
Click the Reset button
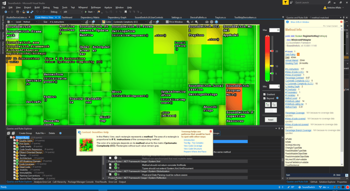pos(271,120)
